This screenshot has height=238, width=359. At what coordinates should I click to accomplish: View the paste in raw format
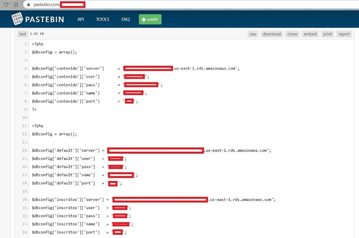253,34
